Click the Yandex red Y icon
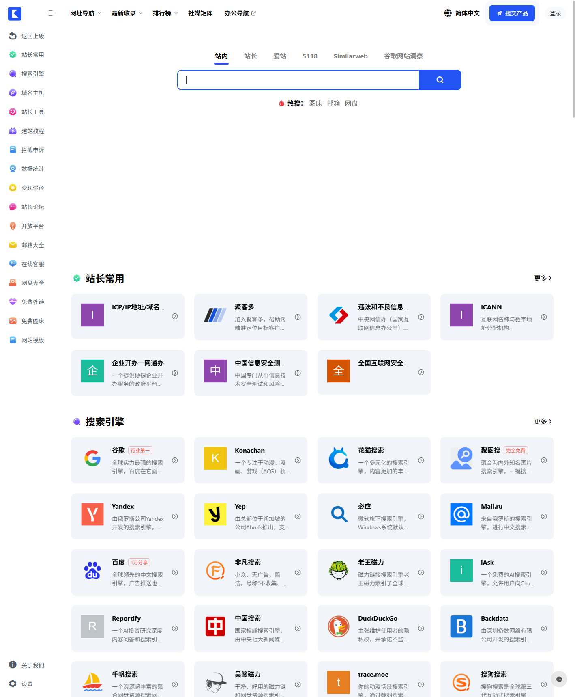575x697 pixels. [92, 514]
